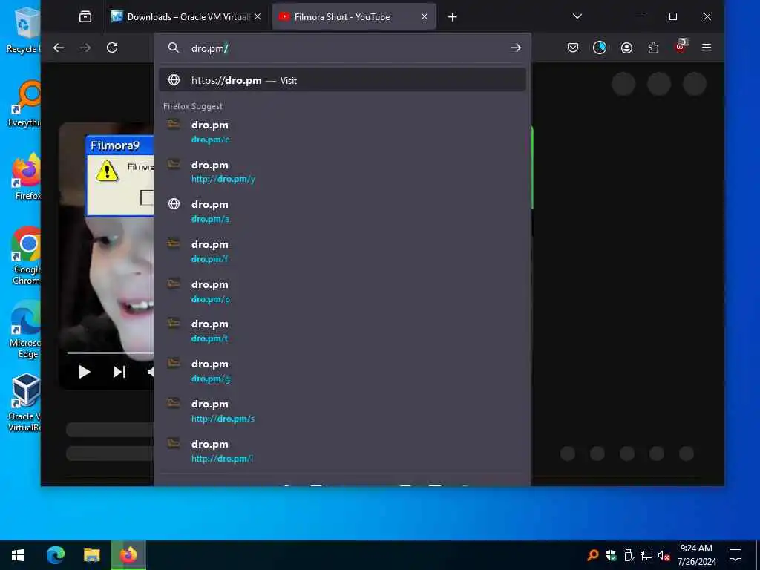Switch to the Filmora Short - YouTube tab

(354, 17)
